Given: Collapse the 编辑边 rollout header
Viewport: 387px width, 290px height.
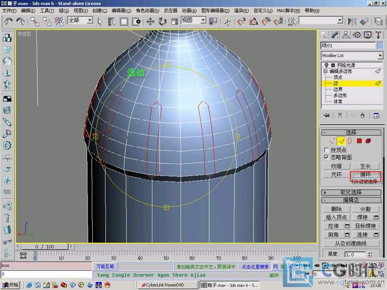Looking at the screenshot, I should [x=351, y=200].
